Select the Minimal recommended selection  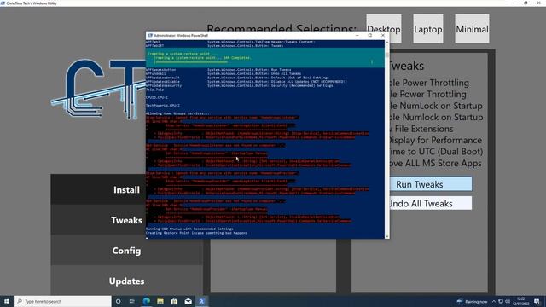coord(472,29)
